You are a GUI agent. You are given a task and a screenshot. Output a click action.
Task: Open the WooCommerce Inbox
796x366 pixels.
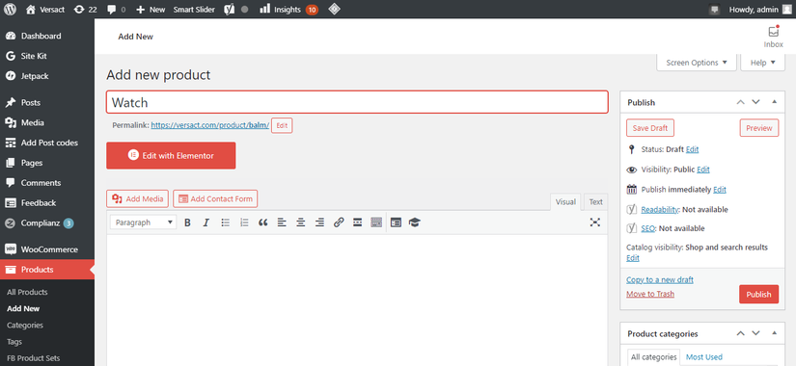pyautogui.click(x=773, y=37)
